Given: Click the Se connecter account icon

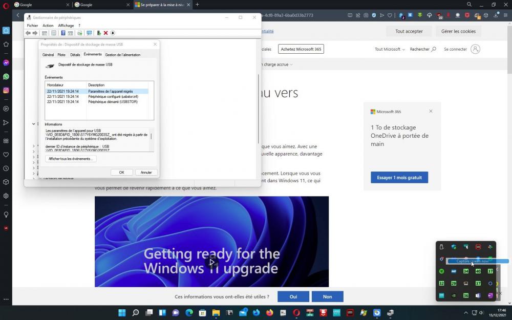Looking at the screenshot, I should tap(475, 49).
